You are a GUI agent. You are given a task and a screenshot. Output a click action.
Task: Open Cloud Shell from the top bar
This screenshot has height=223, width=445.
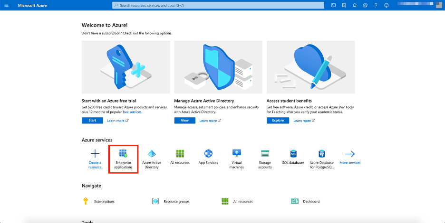pos(333,5)
